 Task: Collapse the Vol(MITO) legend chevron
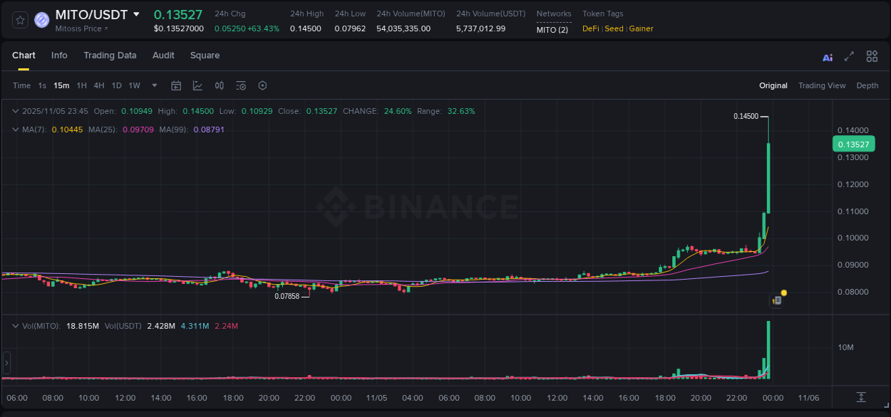tap(15, 325)
